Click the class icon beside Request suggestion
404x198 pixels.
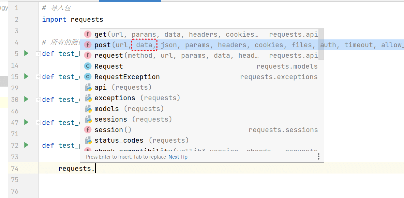point(88,66)
